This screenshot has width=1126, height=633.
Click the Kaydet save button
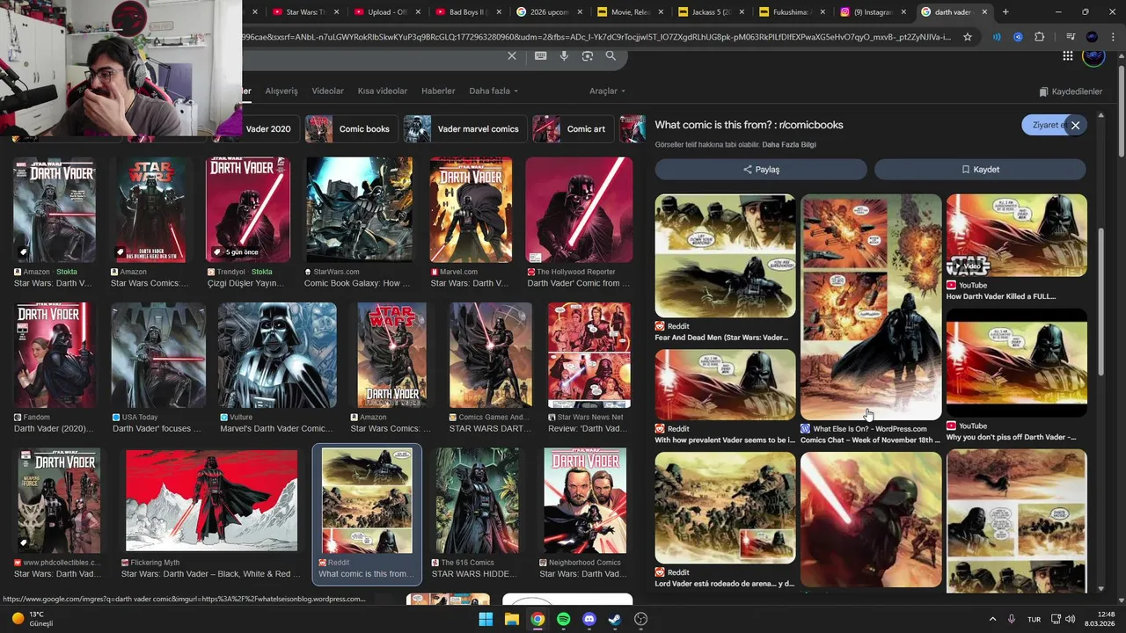tap(980, 170)
